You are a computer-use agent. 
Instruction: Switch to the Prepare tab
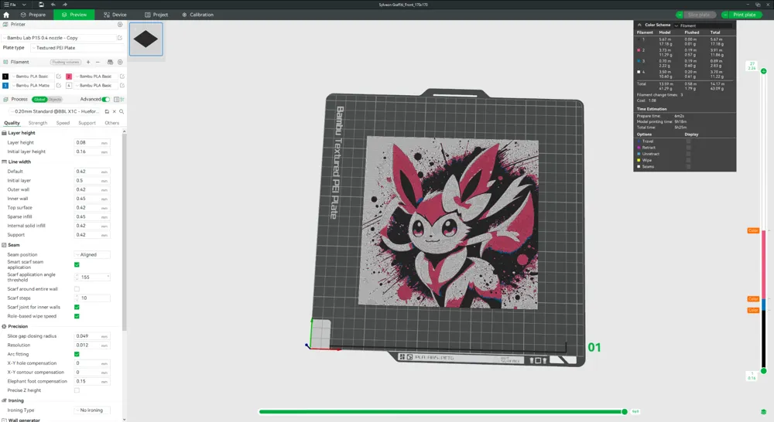click(x=33, y=15)
